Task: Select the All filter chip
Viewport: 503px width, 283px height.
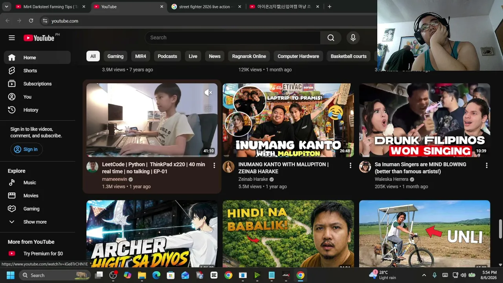Action: 93,56
